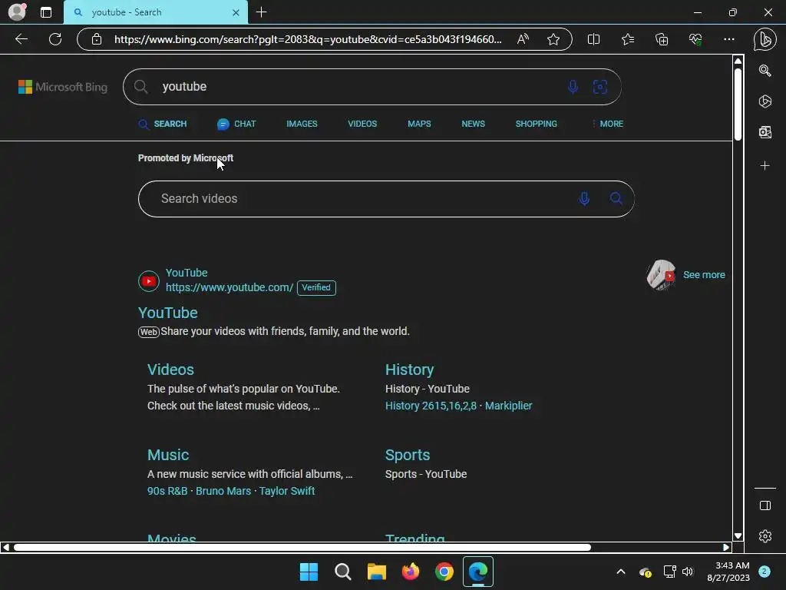Click See more beside YouTube thumbnail
786x590 pixels.
pos(704,275)
